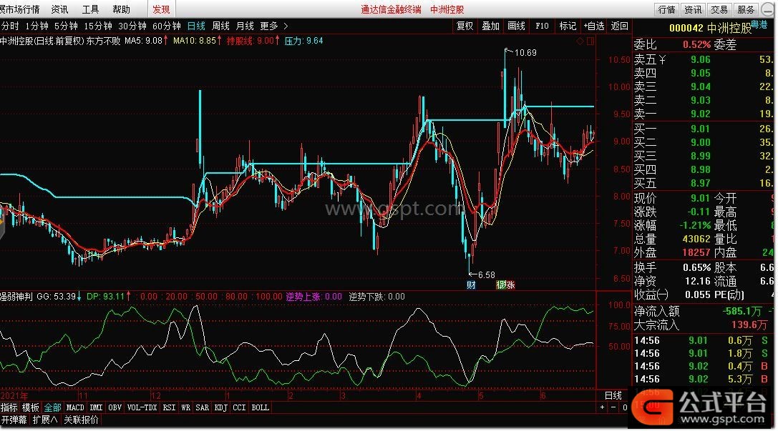Select the 30分钟 period
Image resolution: width=778 pixels, height=431 pixels.
132,26
